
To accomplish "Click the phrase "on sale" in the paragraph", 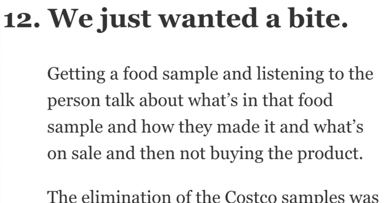I will 74,153.
